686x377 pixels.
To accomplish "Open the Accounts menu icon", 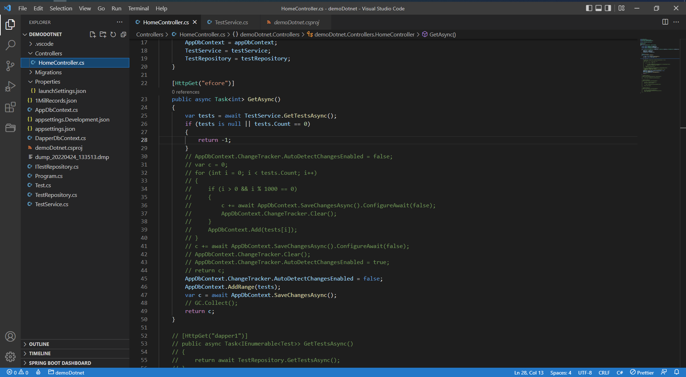I will tap(10, 336).
